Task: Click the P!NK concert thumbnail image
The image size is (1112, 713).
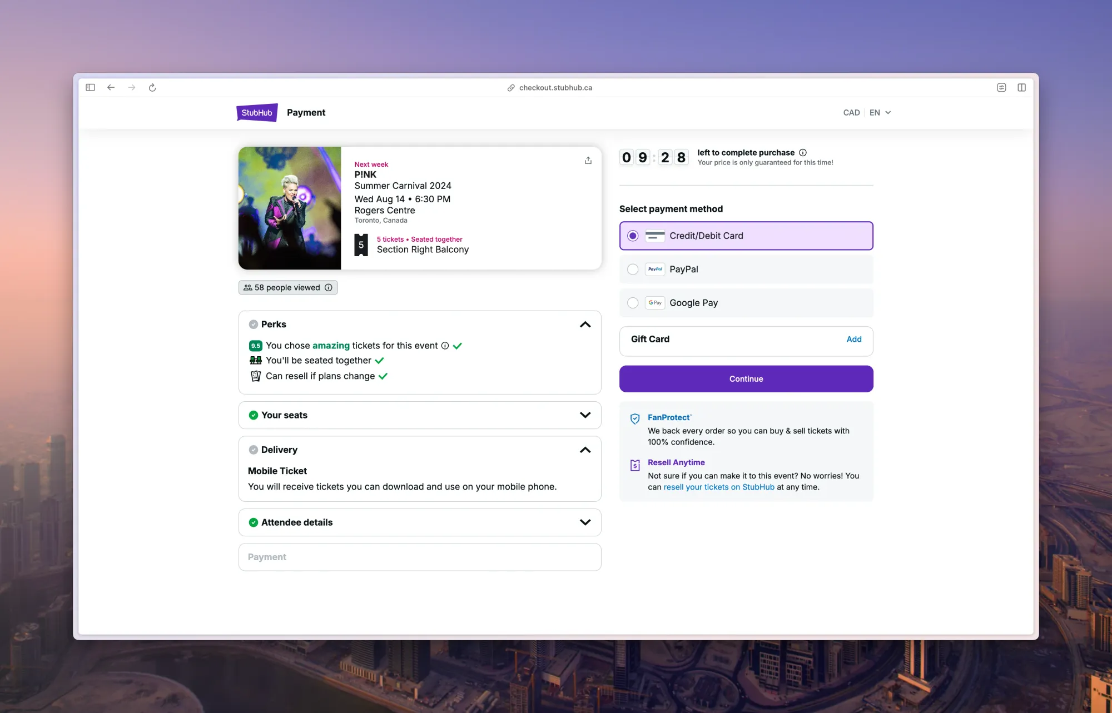Action: pos(290,208)
